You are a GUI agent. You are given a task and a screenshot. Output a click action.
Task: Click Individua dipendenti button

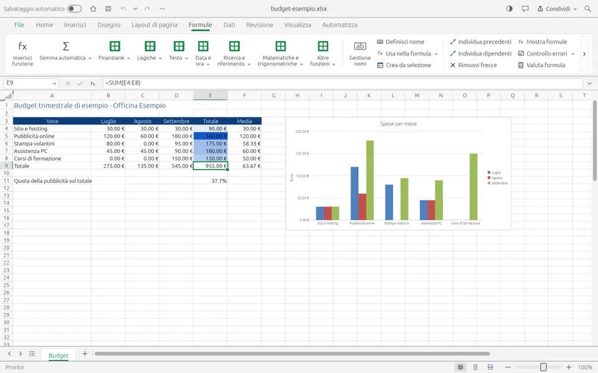[x=480, y=53]
